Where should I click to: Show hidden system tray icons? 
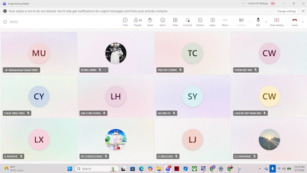pos(260,168)
